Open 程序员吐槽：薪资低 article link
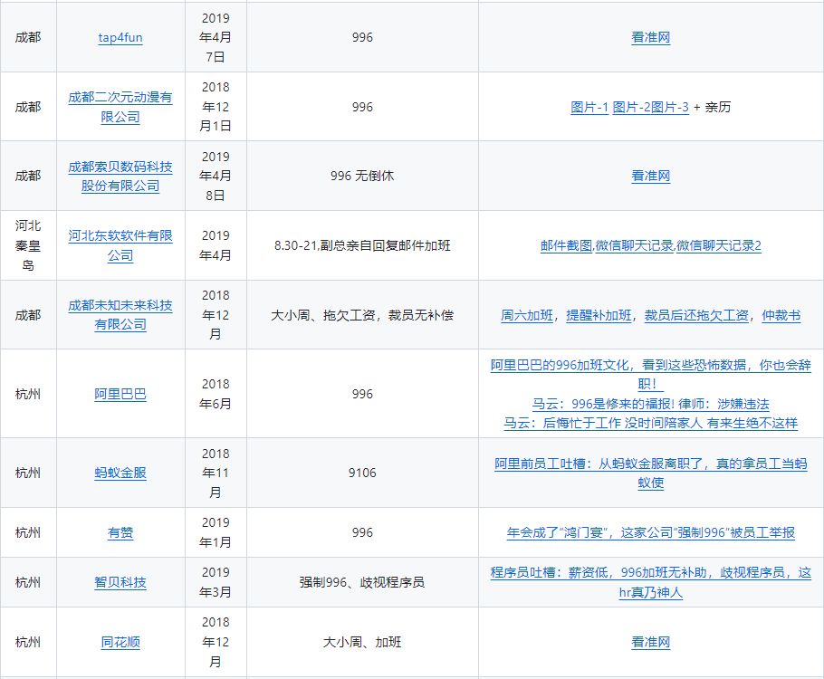Image resolution: width=824 pixels, height=679 pixels. click(650, 582)
